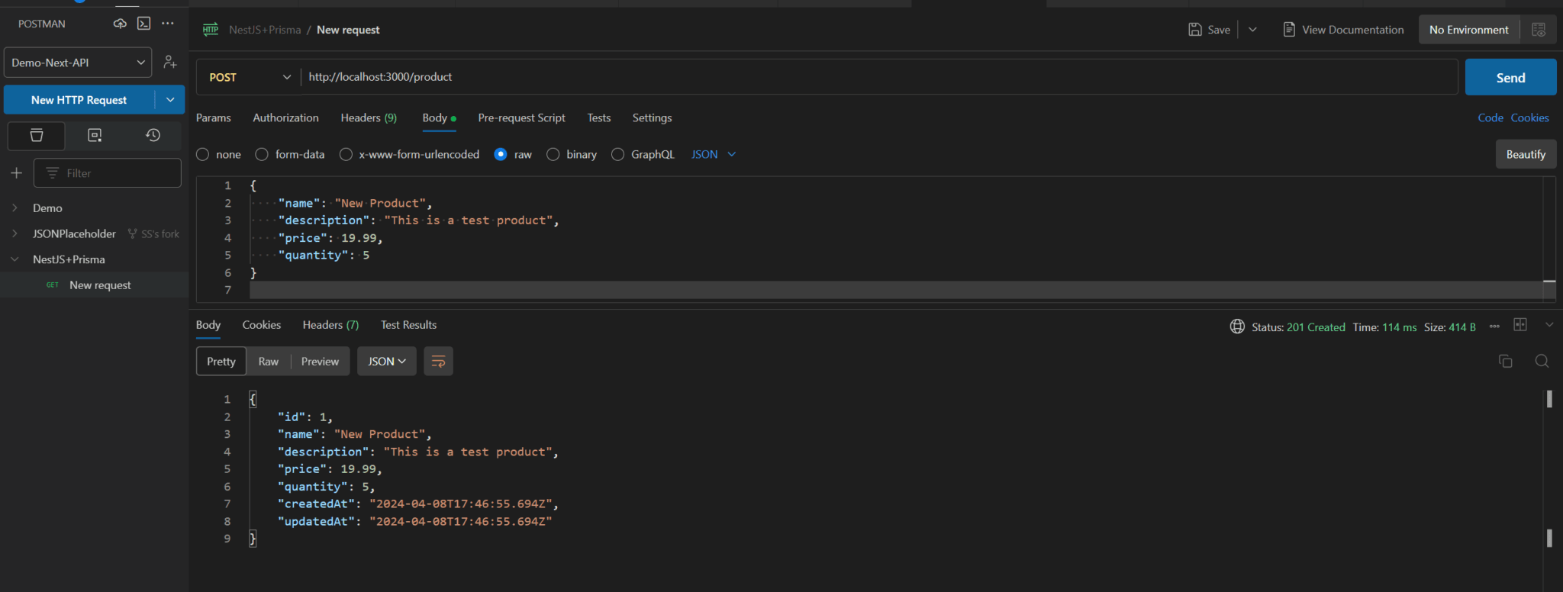This screenshot has width=1563, height=592.
Task: Click the invite user icon beside the workspace
Action: (x=170, y=63)
